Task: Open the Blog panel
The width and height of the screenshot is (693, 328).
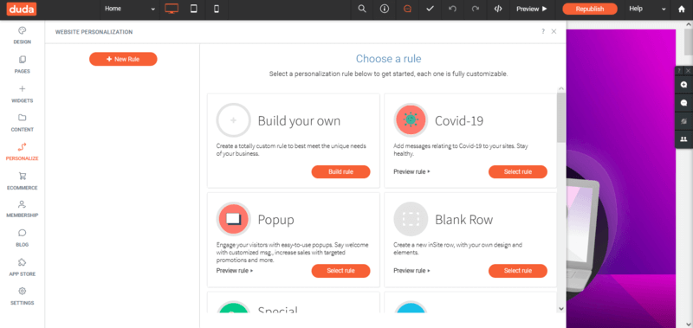Action: [23, 238]
